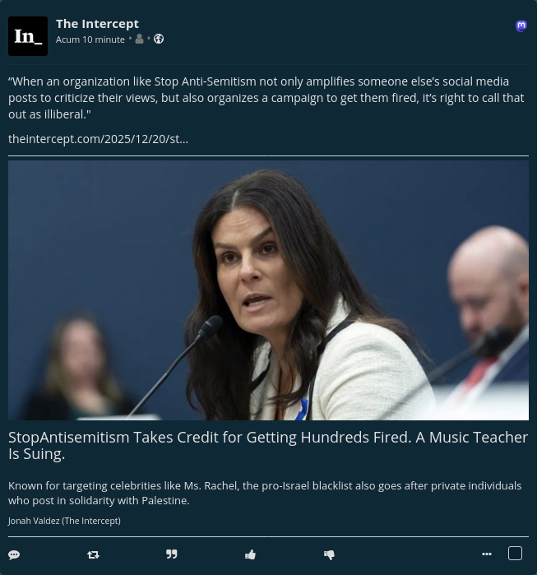Click the article summary about Ms. Rachel

coord(265,493)
